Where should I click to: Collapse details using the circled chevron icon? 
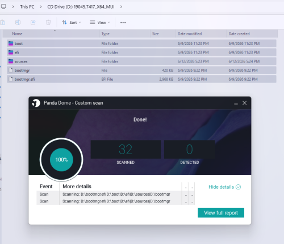pos(238,187)
